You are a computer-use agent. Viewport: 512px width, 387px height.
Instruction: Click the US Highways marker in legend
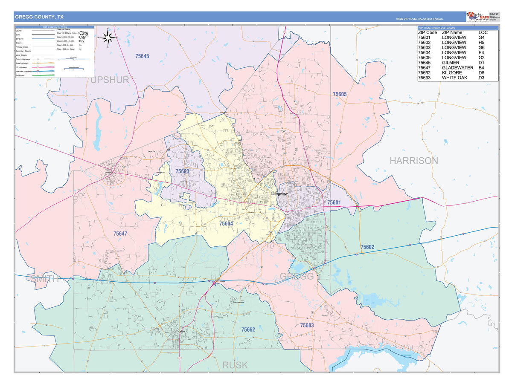click(38, 67)
